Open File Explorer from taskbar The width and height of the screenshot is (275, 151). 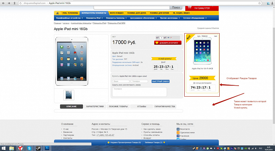(x=11, y=148)
